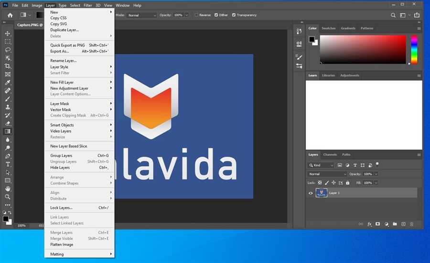Toggle the pixel layer filter icon

pos(340,165)
